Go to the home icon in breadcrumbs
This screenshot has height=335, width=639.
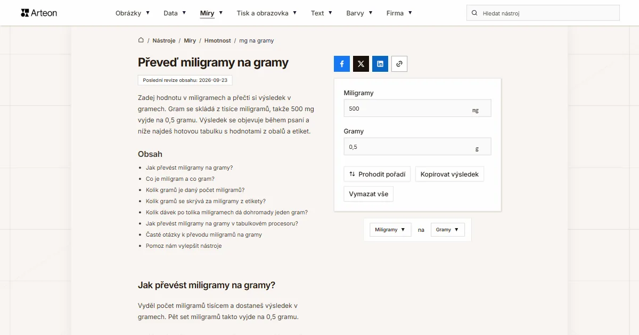click(x=141, y=40)
